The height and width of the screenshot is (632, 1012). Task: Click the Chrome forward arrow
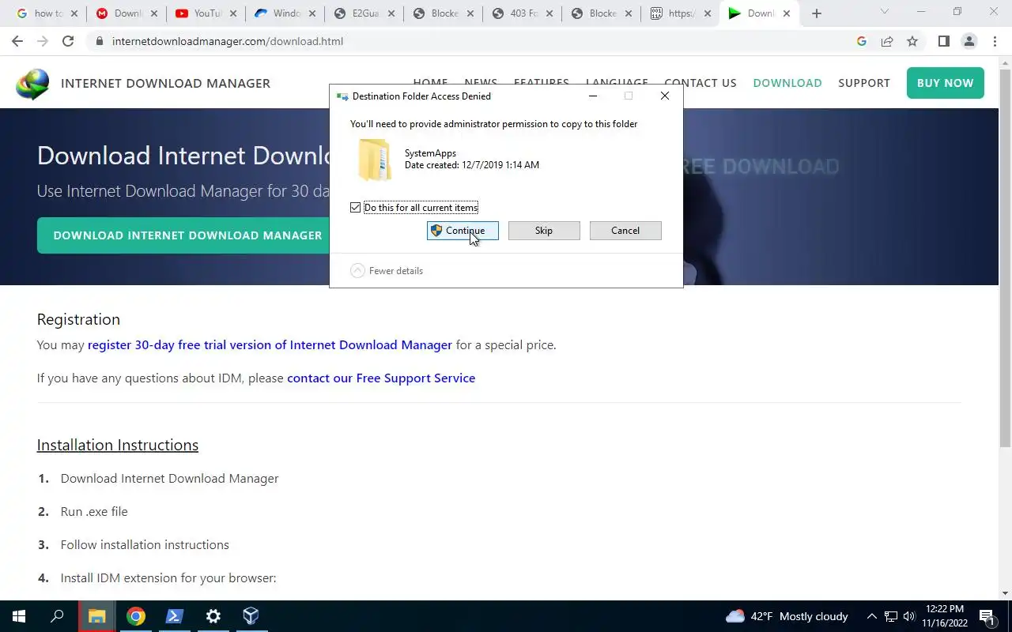click(43, 41)
